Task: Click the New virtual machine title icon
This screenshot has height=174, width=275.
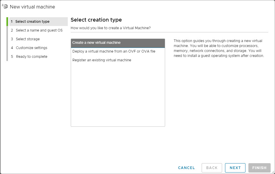Action: point(5,6)
